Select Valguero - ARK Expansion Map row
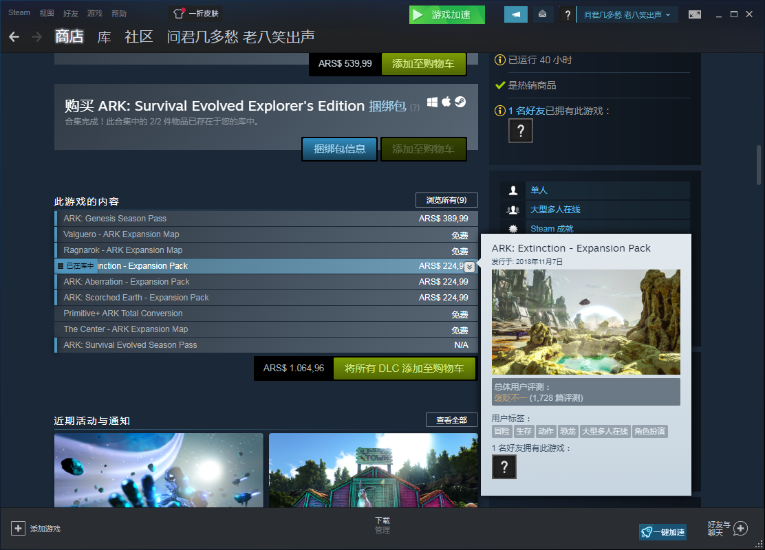Viewport: 765px width, 550px height. coord(266,234)
